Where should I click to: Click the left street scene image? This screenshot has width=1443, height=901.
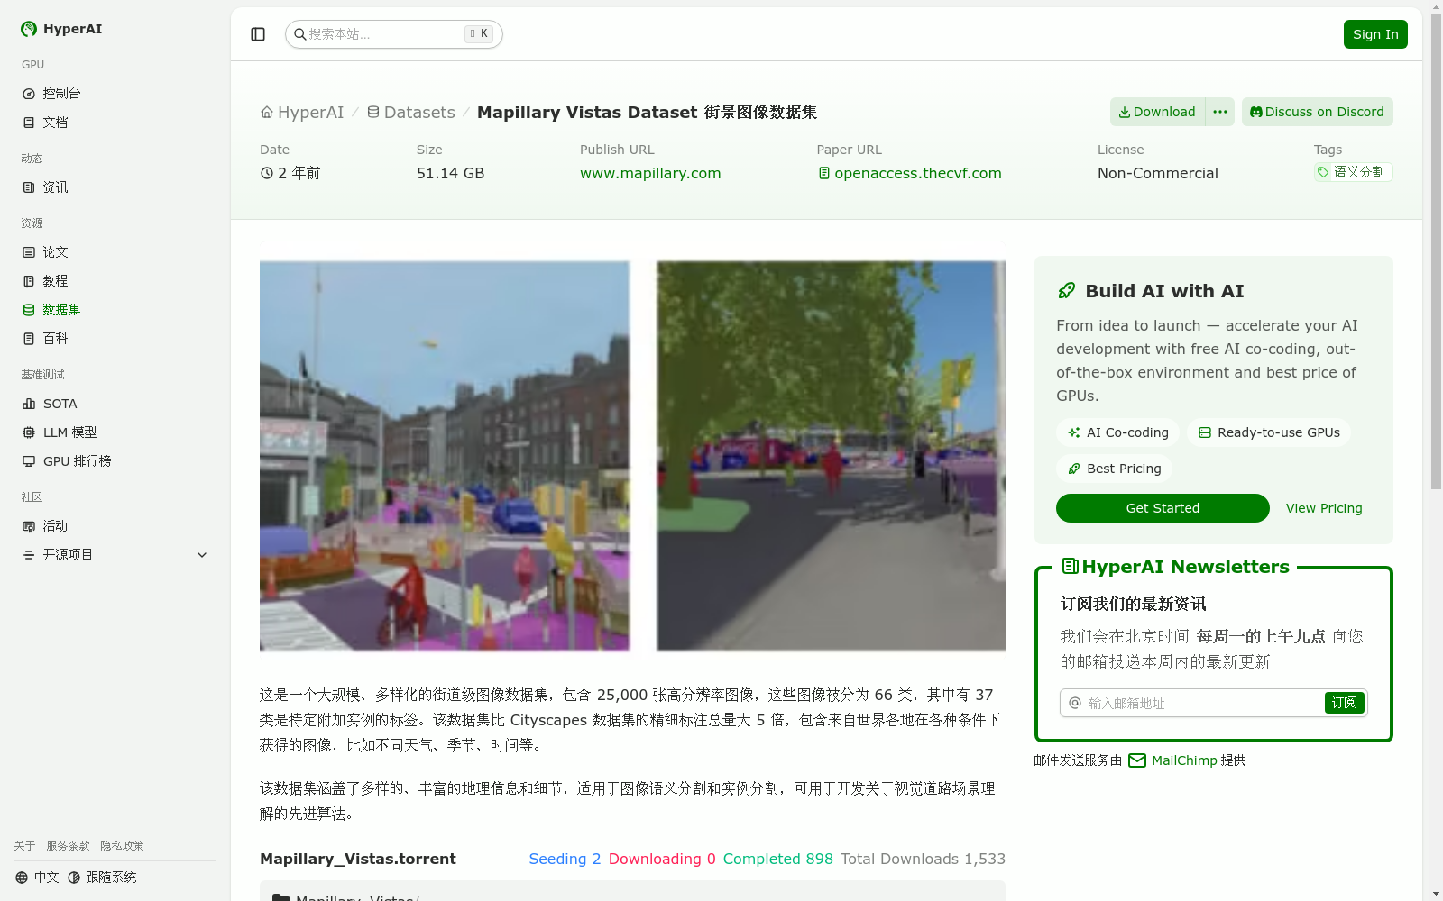pos(445,456)
